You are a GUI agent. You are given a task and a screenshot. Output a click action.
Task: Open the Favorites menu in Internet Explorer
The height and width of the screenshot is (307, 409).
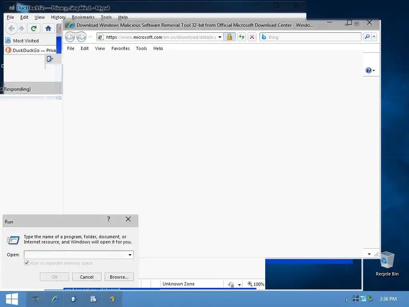(x=121, y=48)
